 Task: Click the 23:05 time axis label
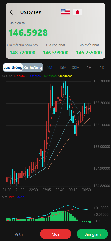coord(47,190)
